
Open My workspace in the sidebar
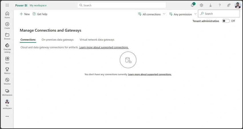(x=7, y=104)
